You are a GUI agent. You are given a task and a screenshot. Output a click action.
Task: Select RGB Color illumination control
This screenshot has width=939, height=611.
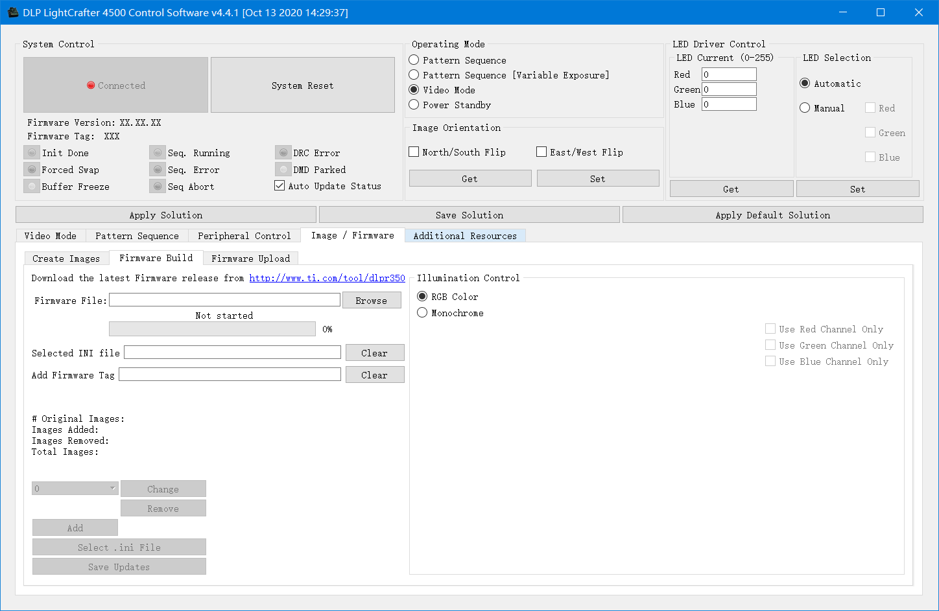pos(422,297)
